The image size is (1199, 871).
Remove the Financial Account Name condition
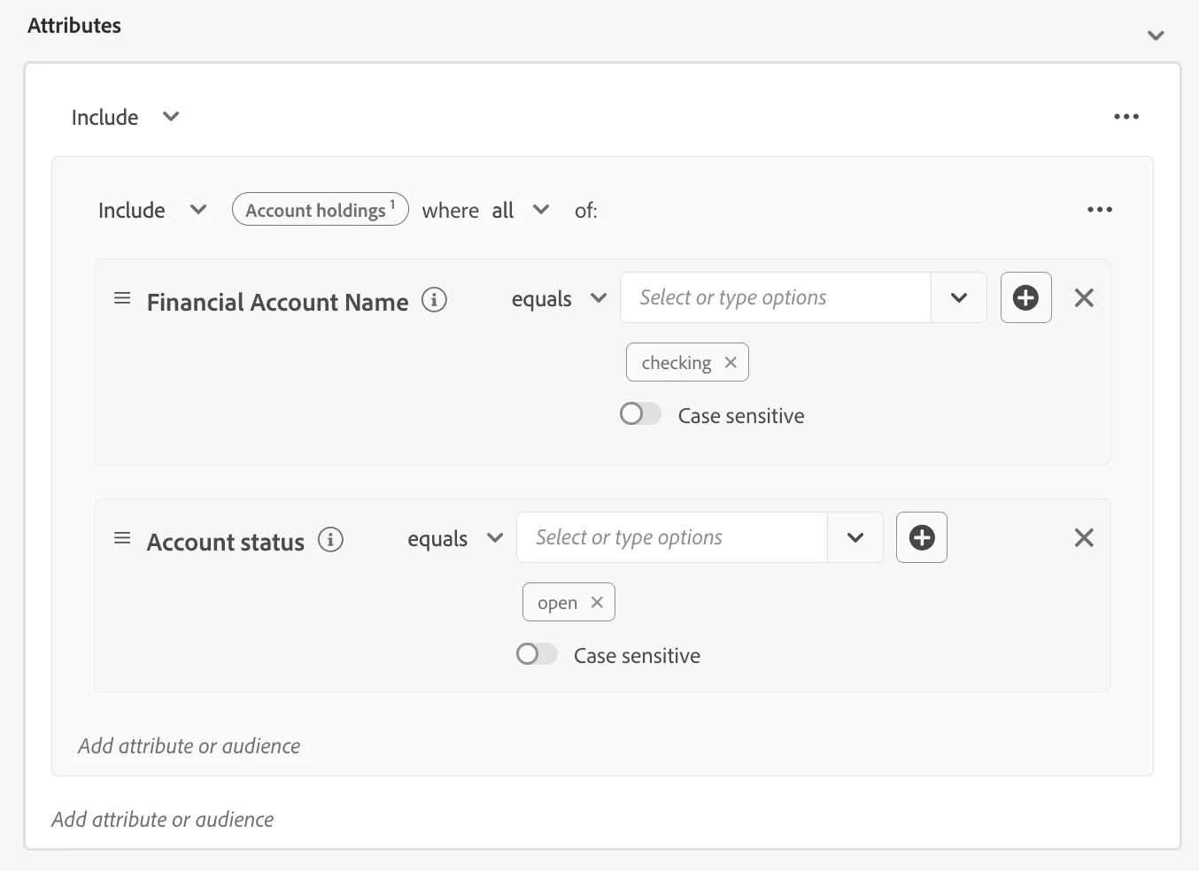point(1084,298)
